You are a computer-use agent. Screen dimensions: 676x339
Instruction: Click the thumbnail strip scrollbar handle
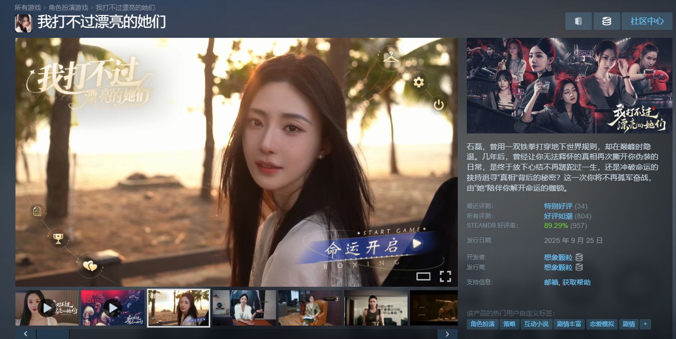click(53, 334)
